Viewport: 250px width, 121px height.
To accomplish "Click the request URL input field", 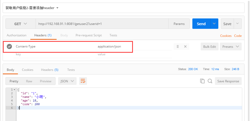I will click(x=102, y=24).
